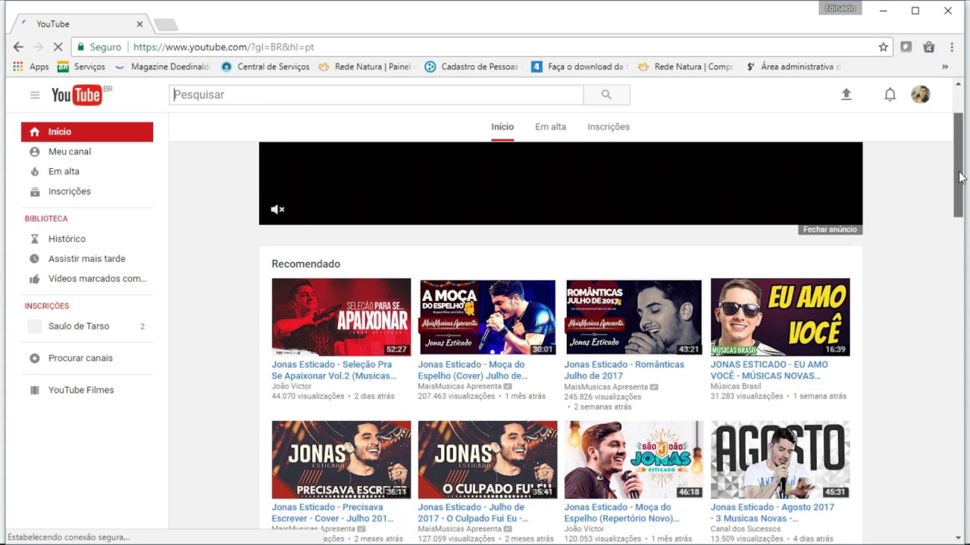Click the browser address bar URL
This screenshot has width=970, height=545.
[224, 47]
